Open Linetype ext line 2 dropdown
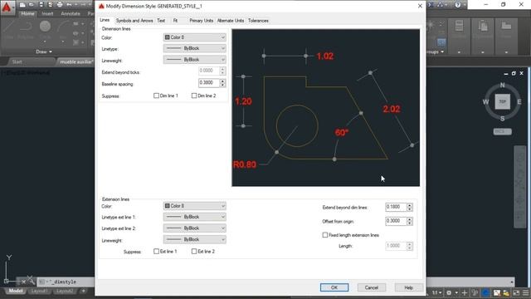 coord(195,228)
